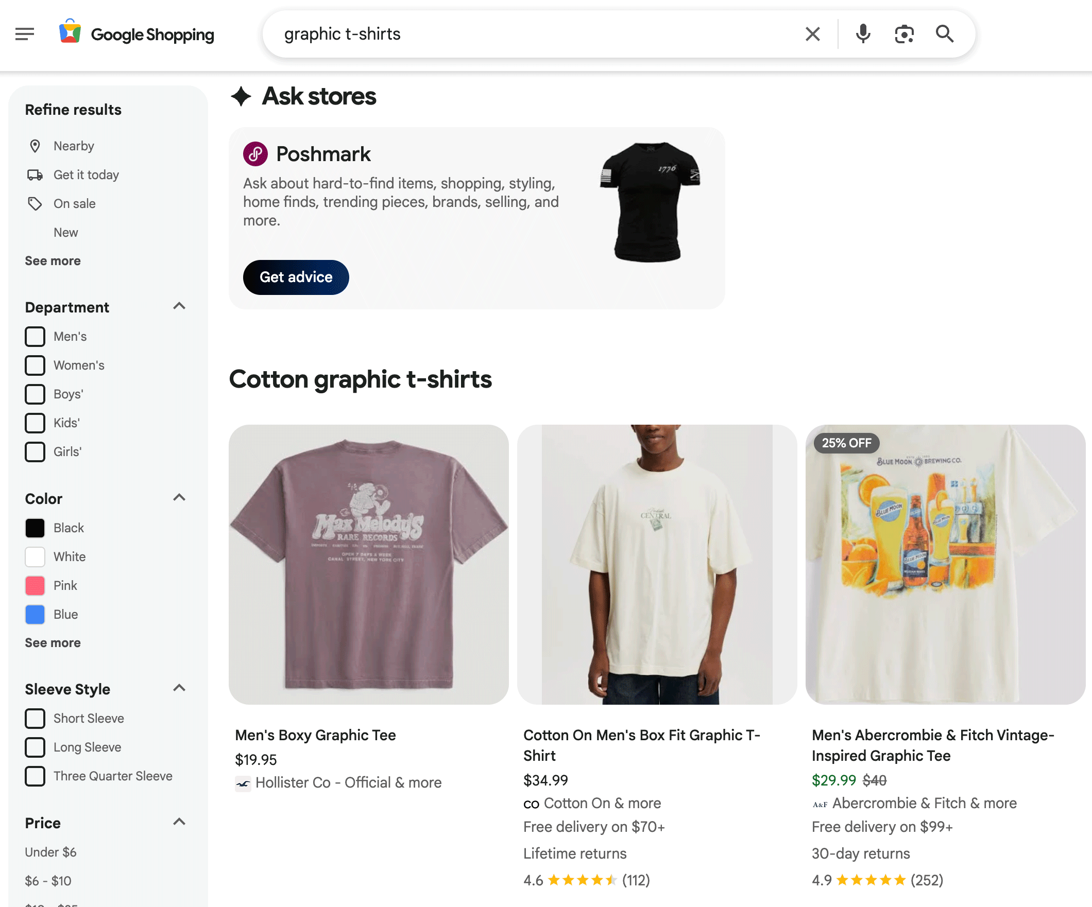Image resolution: width=1092 pixels, height=907 pixels.
Task: Enable the Men's department checkbox
Action: [35, 336]
